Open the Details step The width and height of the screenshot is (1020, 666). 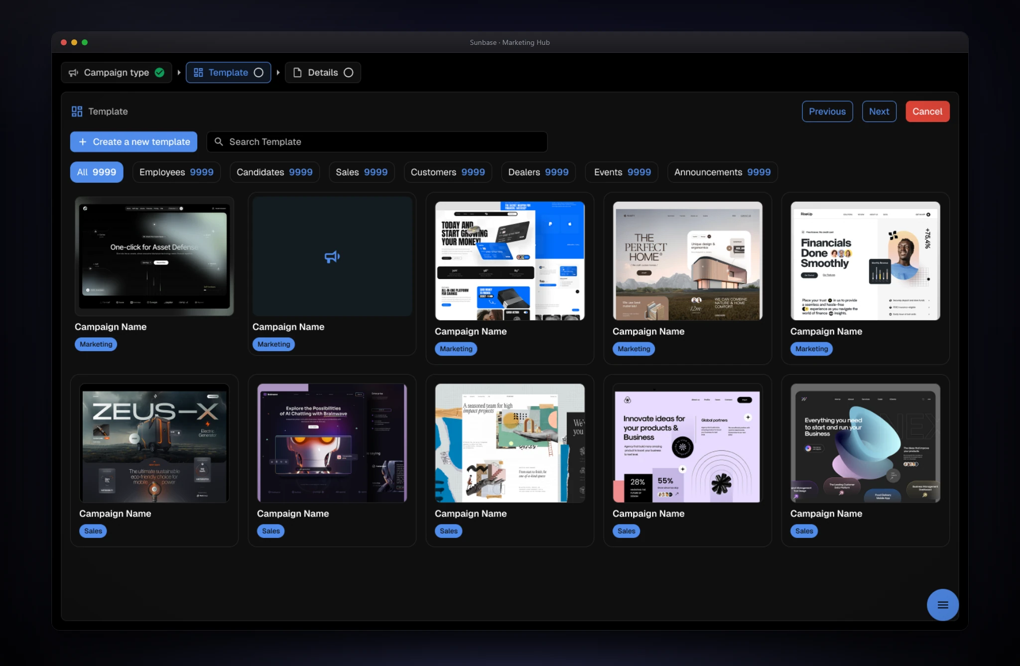click(x=323, y=73)
